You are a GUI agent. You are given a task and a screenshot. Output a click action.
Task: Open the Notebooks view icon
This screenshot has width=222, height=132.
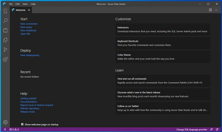coord(5,30)
